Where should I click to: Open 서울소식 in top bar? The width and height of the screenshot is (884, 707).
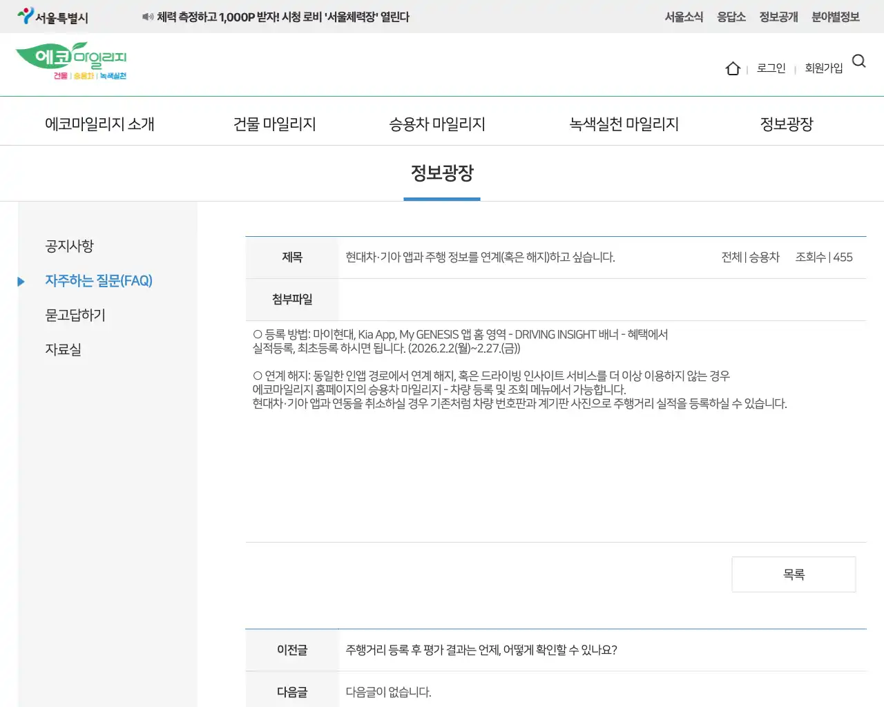click(x=684, y=17)
